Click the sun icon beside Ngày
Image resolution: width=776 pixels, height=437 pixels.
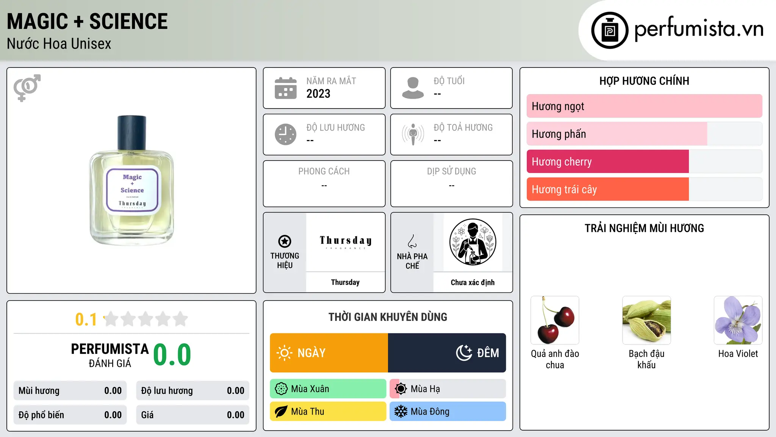click(285, 353)
